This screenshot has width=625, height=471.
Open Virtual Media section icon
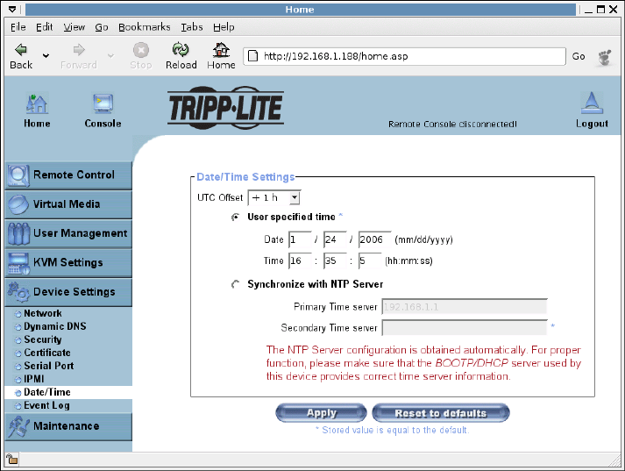(18, 204)
